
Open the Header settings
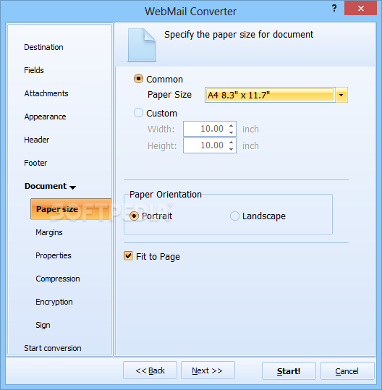click(37, 140)
